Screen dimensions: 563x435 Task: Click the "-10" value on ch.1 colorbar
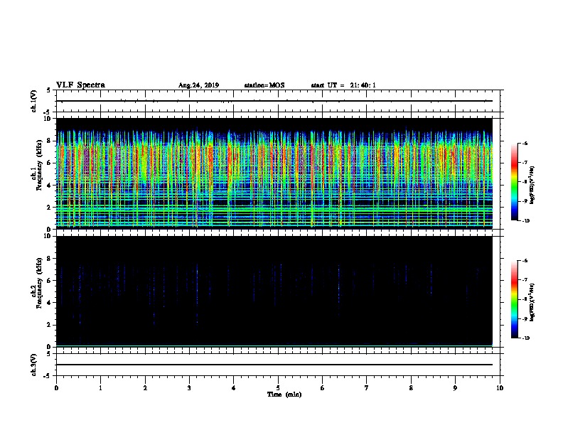tap(525, 221)
